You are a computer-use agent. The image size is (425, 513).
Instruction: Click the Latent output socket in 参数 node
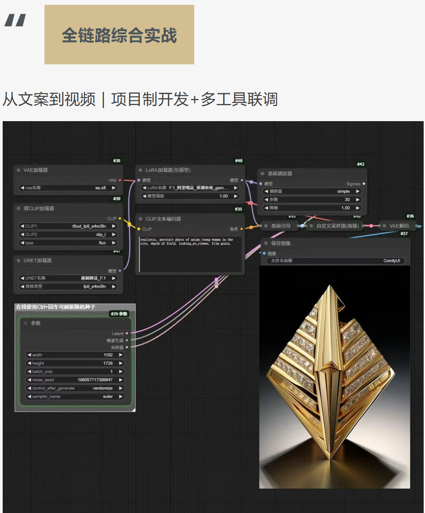(127, 333)
